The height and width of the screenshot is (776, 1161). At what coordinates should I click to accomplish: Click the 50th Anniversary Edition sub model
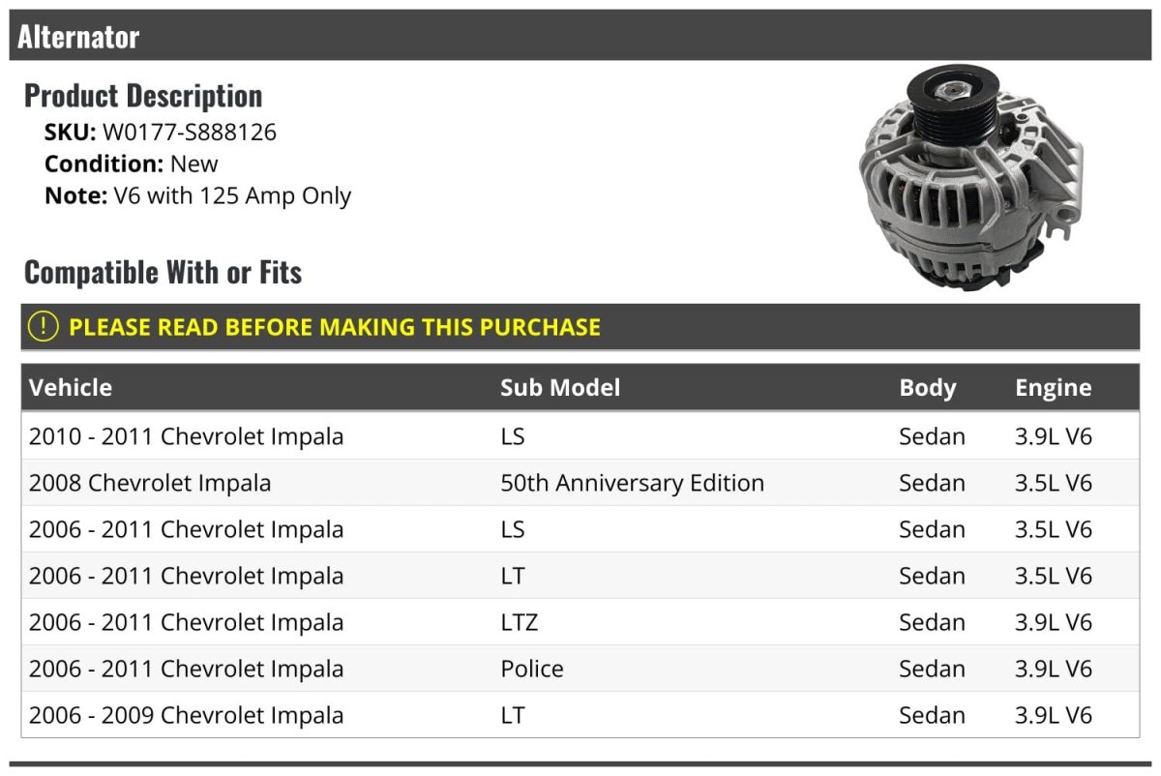(632, 483)
